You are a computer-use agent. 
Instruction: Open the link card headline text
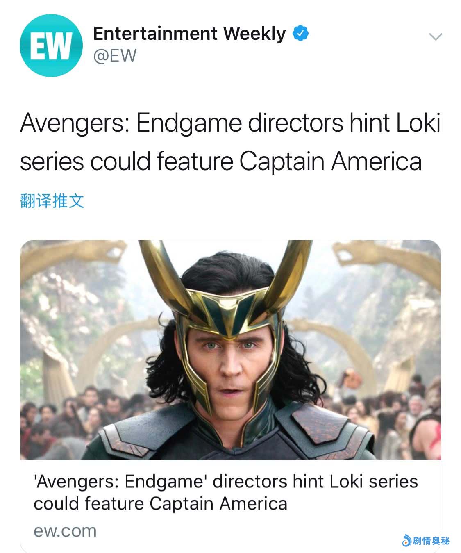click(226, 492)
